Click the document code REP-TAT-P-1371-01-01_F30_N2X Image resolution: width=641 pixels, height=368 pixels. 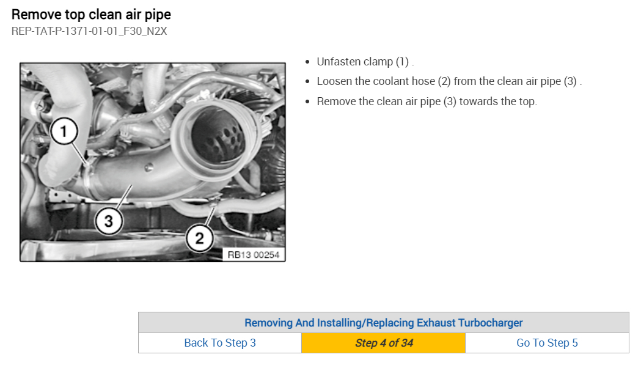[x=89, y=31]
